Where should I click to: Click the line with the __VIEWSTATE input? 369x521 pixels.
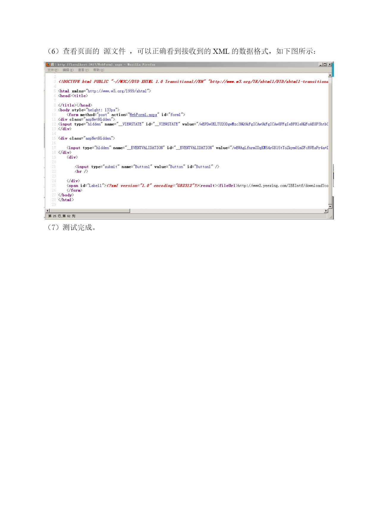tap(193, 124)
